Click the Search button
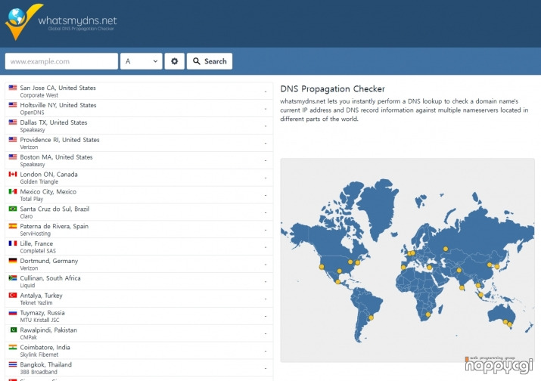Image resolution: width=541 pixels, height=381 pixels. [210, 61]
